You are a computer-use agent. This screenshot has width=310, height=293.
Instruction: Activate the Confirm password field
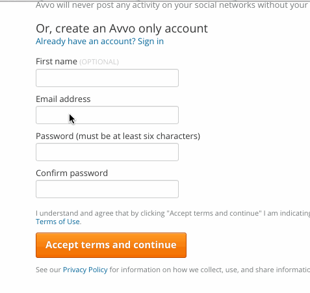pyautogui.click(x=107, y=189)
